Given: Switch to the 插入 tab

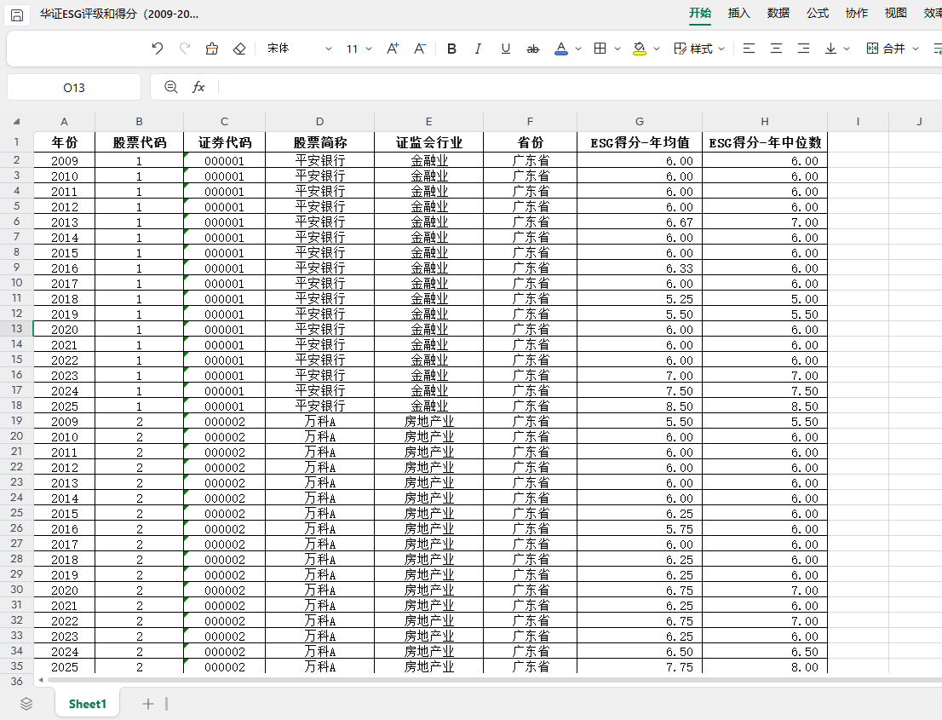Looking at the screenshot, I should click(738, 13).
